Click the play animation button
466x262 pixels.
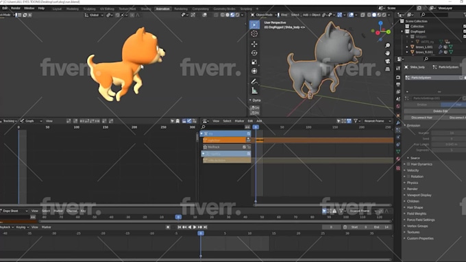pos(195,227)
